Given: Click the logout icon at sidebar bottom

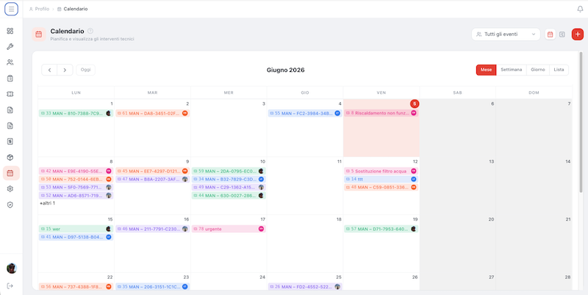Looking at the screenshot, I should tap(10, 285).
